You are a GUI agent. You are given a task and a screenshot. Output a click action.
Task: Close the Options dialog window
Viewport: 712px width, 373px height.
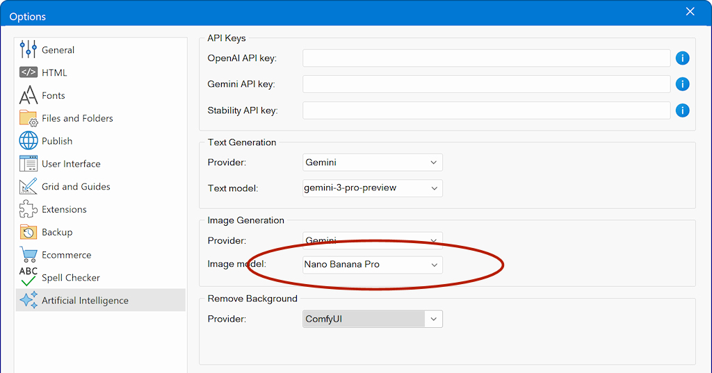click(690, 12)
